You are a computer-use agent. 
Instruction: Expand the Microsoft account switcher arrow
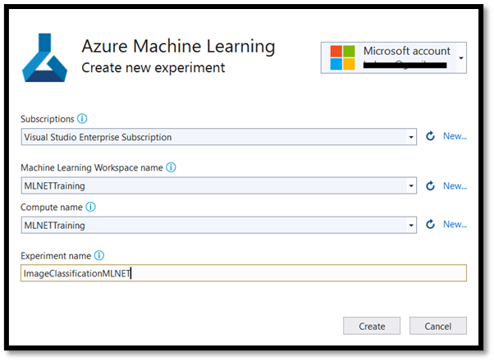pyautogui.click(x=461, y=58)
